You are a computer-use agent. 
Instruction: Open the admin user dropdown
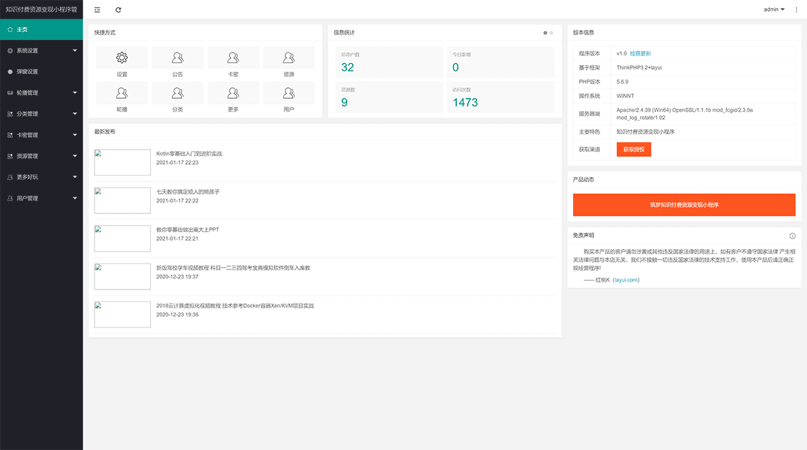click(x=774, y=9)
